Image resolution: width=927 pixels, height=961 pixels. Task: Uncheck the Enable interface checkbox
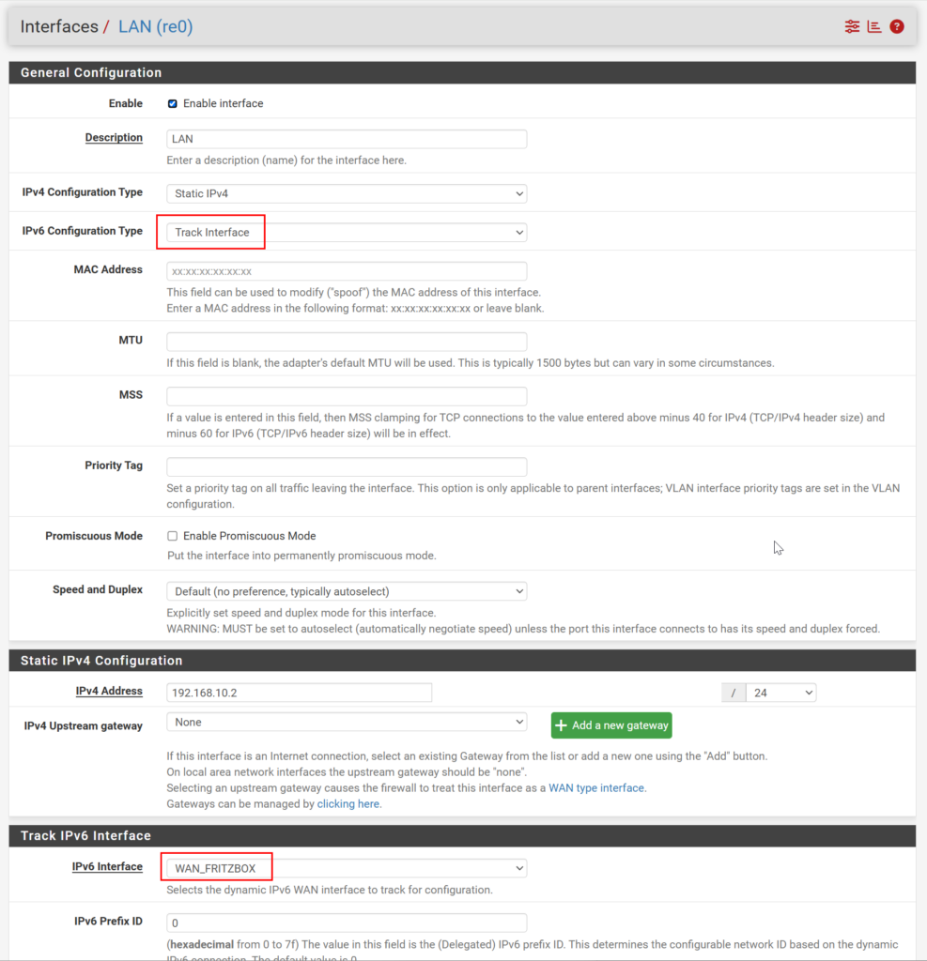click(172, 103)
